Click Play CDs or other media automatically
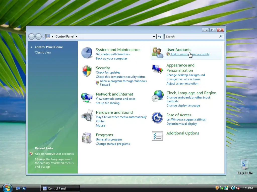This screenshot has height=192, width=257. tap(121, 117)
